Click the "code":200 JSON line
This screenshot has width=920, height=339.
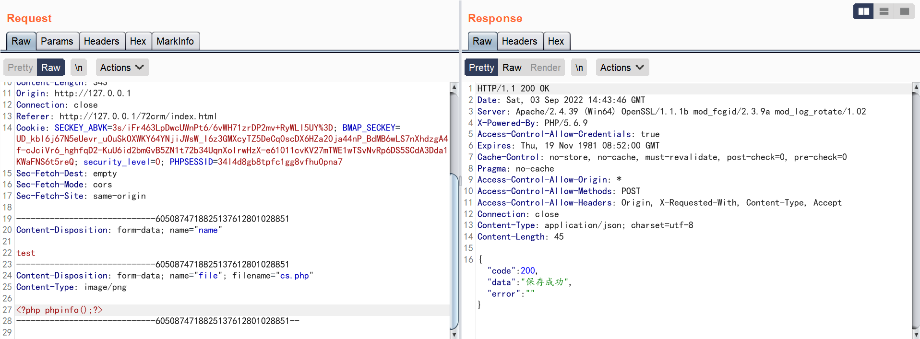tap(513, 271)
